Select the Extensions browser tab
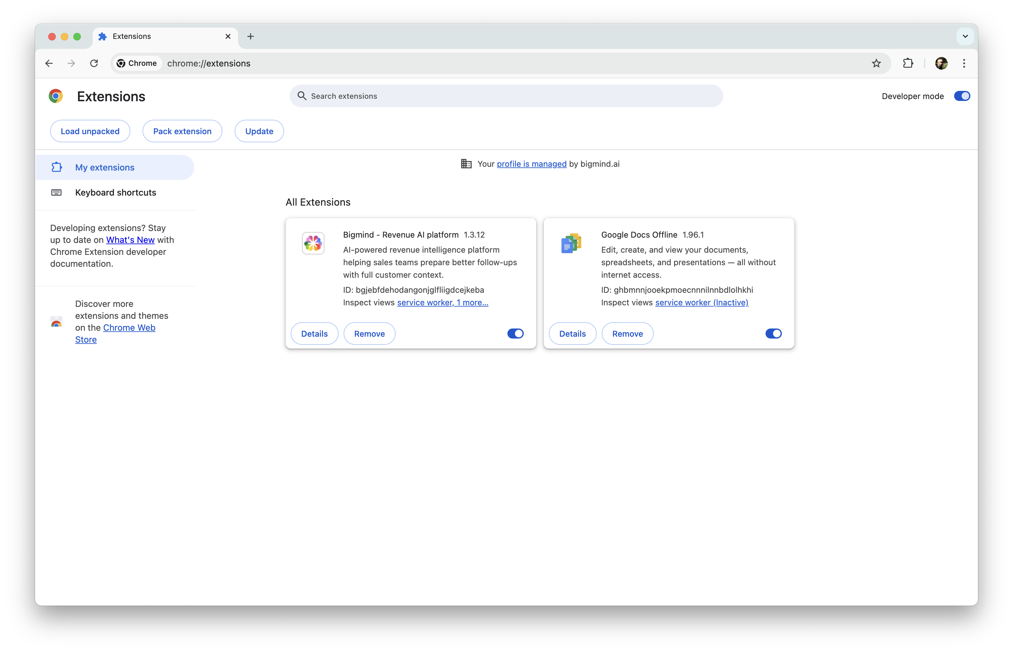Image resolution: width=1013 pixels, height=652 pixels. tap(165, 36)
